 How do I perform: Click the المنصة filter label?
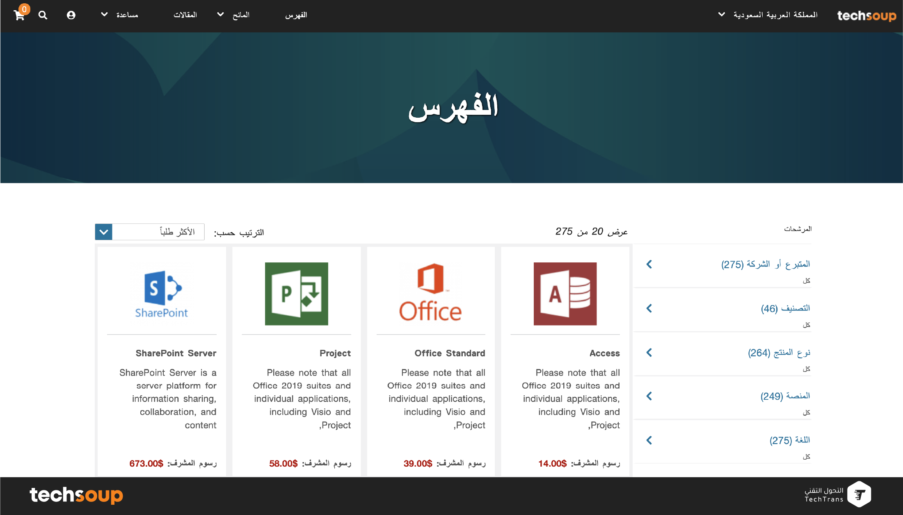coord(785,396)
